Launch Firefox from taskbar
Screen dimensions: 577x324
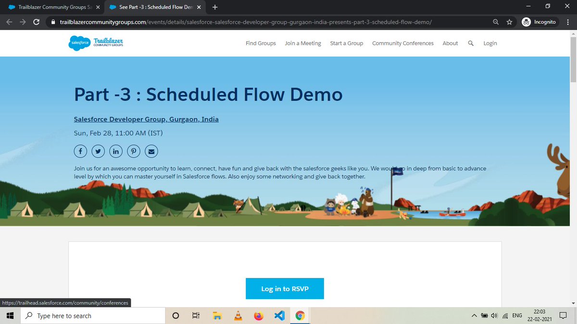[259, 315]
